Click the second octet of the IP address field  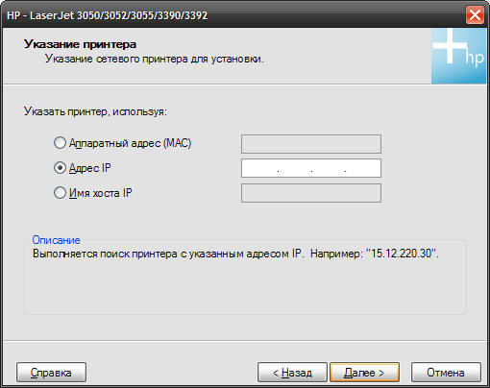295,168
